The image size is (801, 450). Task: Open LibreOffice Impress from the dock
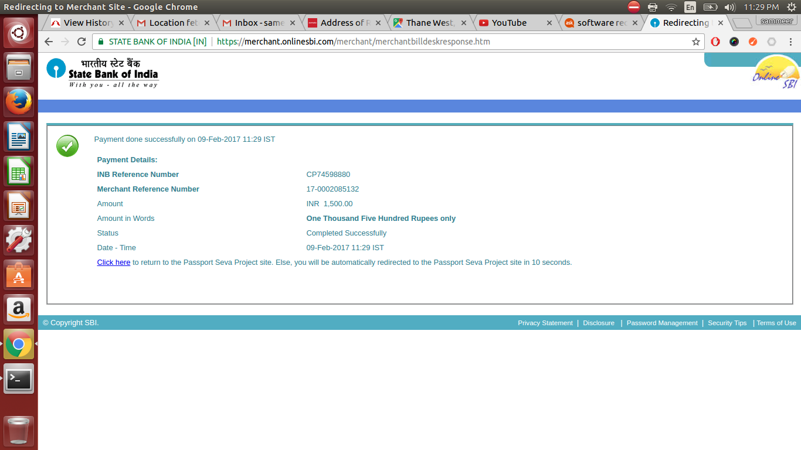point(19,205)
